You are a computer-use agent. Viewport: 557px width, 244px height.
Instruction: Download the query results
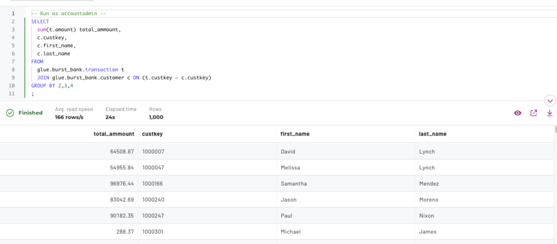click(x=549, y=113)
